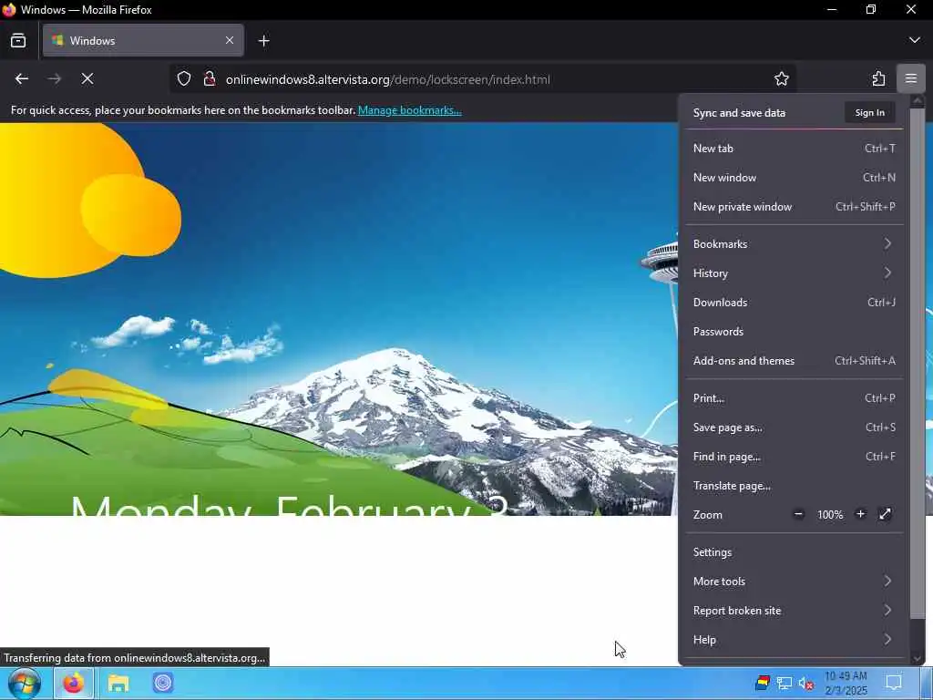The height and width of the screenshot is (700, 933).
Task: Select Find in page
Action: click(794, 457)
